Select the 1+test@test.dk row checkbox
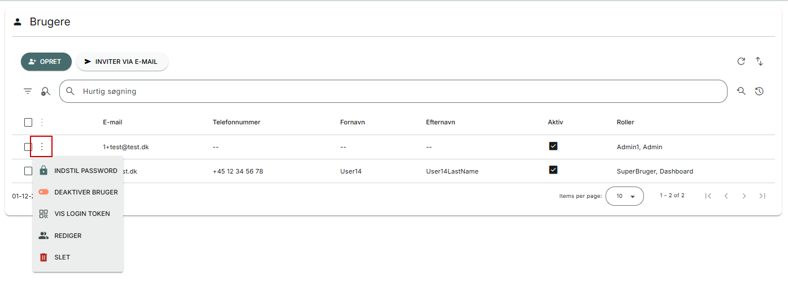 (x=28, y=147)
